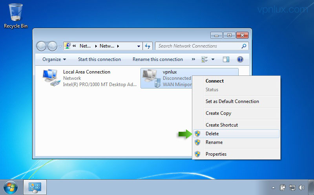Click Rename this connection
314x195 pixels.
pyautogui.click(x=158, y=59)
